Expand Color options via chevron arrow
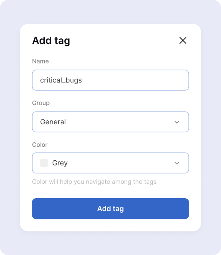This screenshot has height=255, width=221. click(177, 163)
